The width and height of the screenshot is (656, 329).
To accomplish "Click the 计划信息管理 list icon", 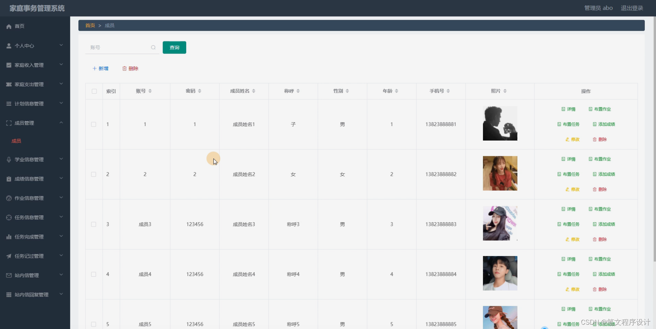I will point(9,103).
